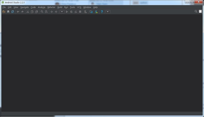Click the Redo arrow icon

[22, 12]
